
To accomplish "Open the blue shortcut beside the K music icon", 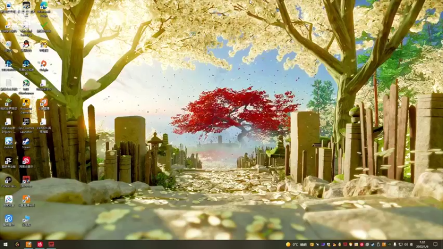I will pos(26,220).
